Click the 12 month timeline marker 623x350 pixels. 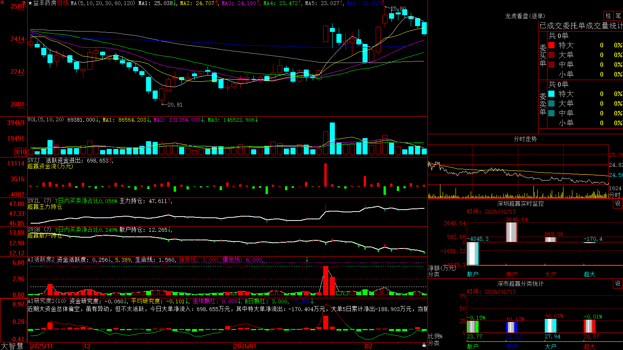[87, 346]
